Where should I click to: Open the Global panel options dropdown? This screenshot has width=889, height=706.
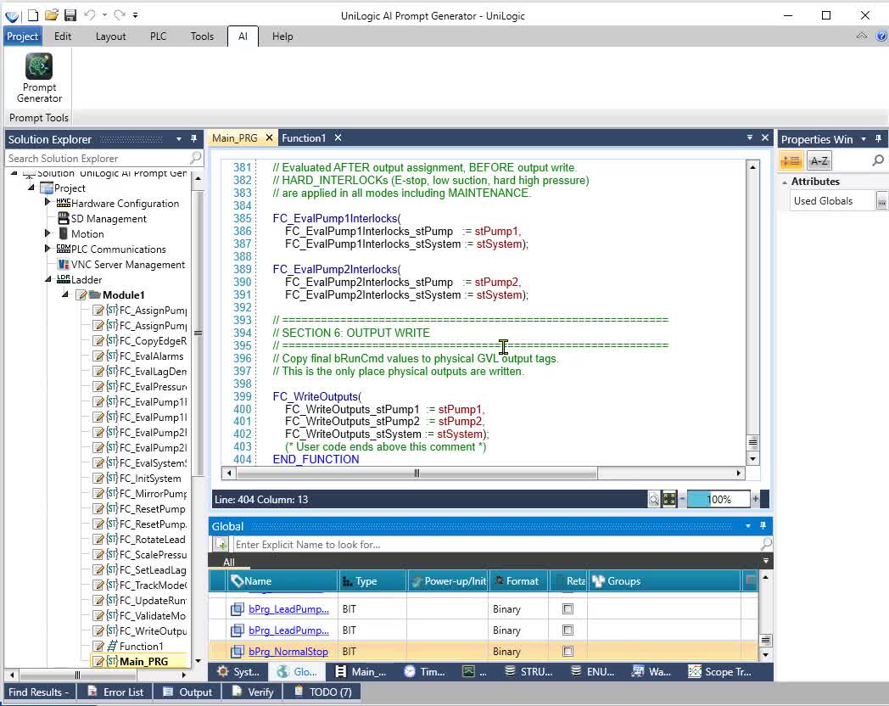click(748, 525)
